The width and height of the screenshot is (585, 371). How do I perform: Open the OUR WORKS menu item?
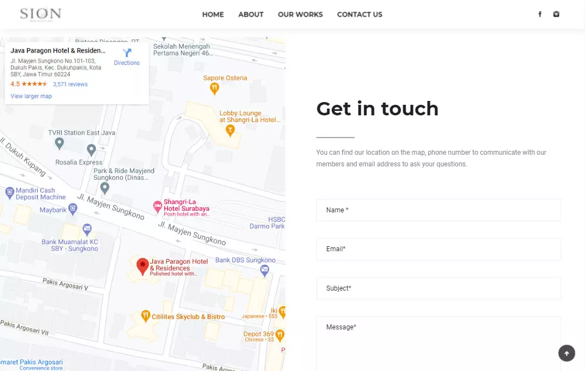(x=300, y=14)
